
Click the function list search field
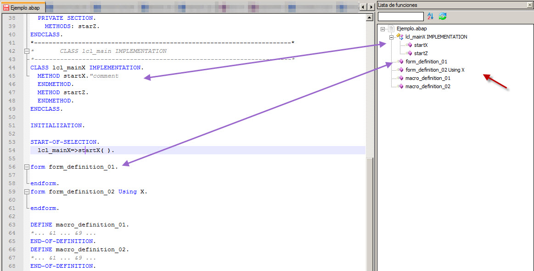(400, 17)
